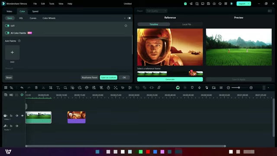Click the LUT keyframe diamond icon
Viewport: 277px width, 156px height.
pyautogui.click(x=126, y=26)
